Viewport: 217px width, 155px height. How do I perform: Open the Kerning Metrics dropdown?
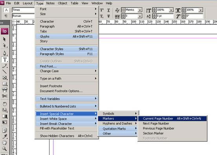tap(140, 10)
